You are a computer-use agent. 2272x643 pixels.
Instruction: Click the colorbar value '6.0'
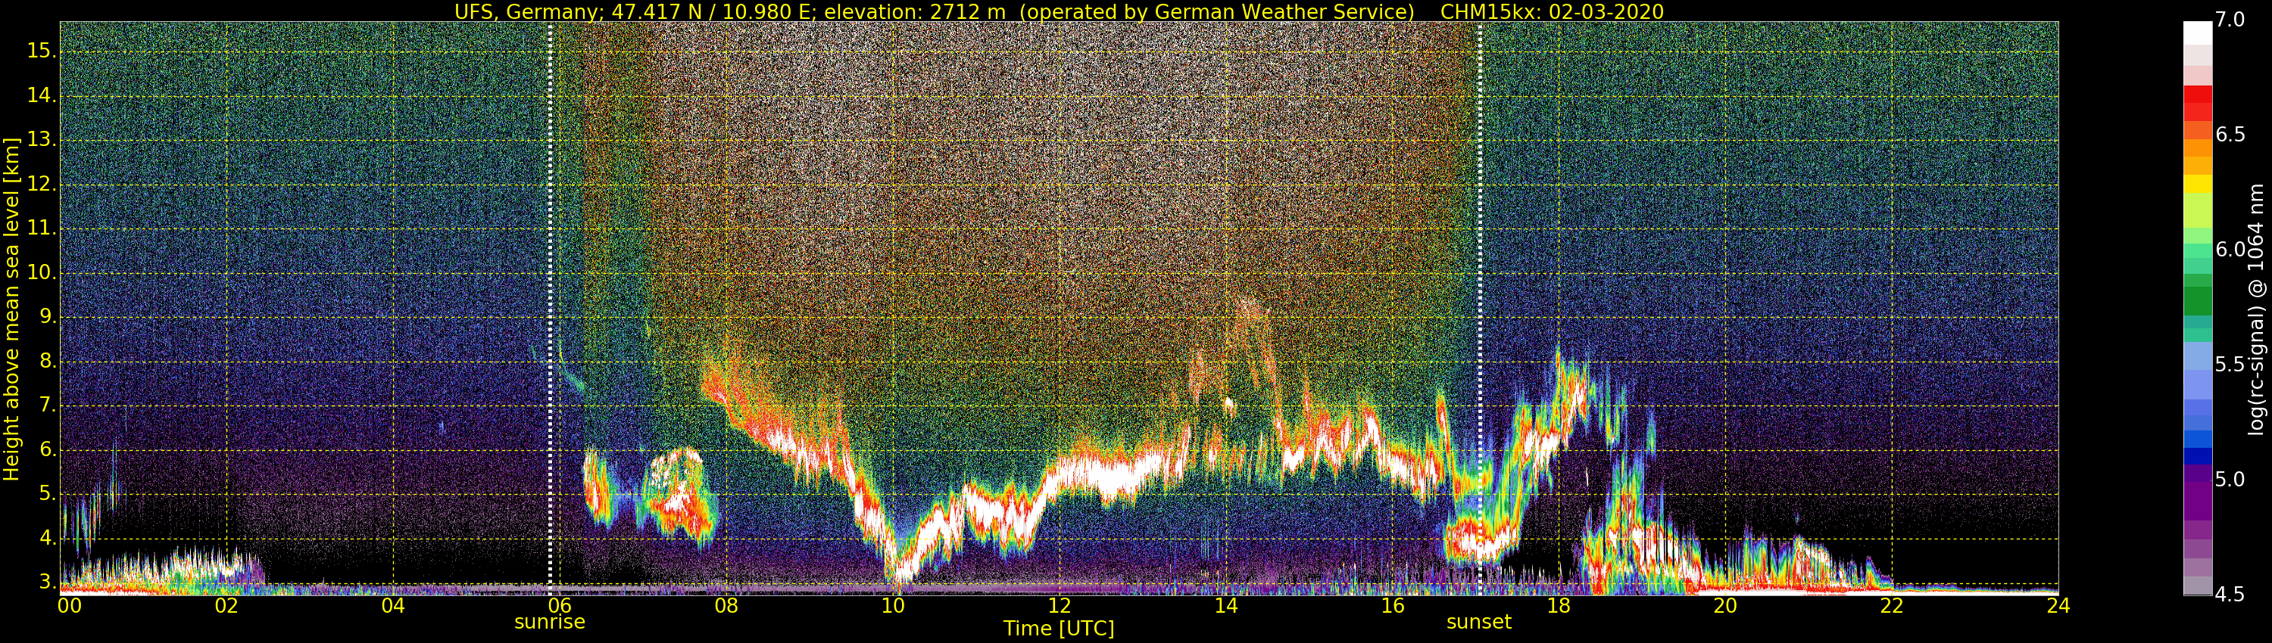tap(2229, 250)
